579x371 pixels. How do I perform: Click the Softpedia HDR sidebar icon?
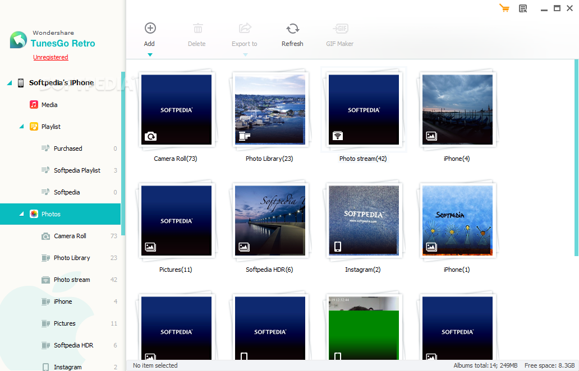45,345
